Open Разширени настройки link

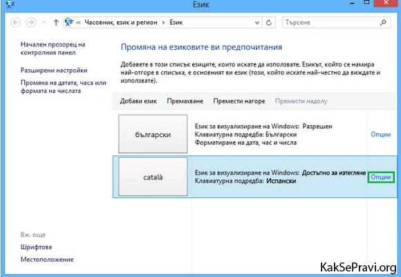pos(54,70)
